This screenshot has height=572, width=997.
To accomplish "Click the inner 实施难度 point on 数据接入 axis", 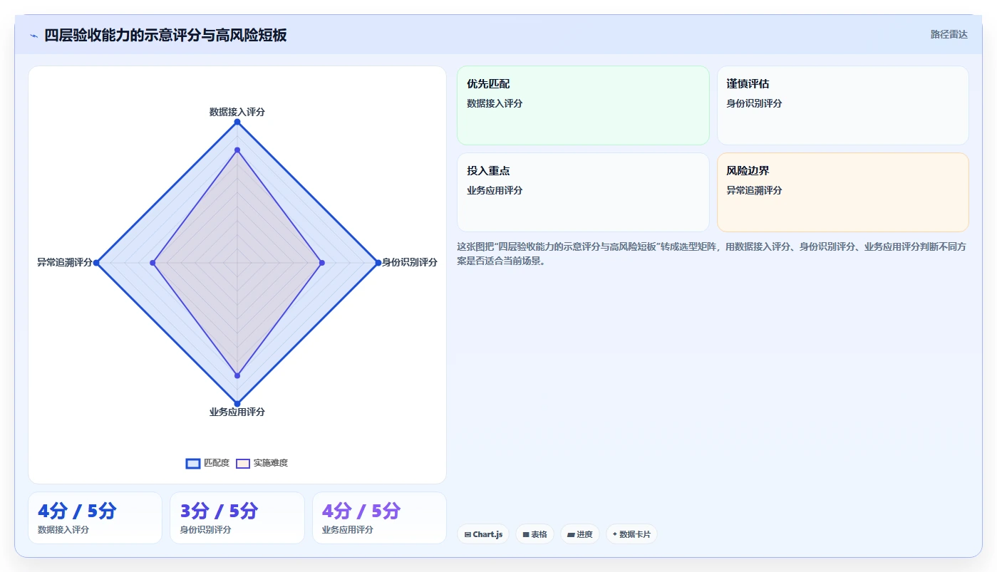I will click(237, 150).
